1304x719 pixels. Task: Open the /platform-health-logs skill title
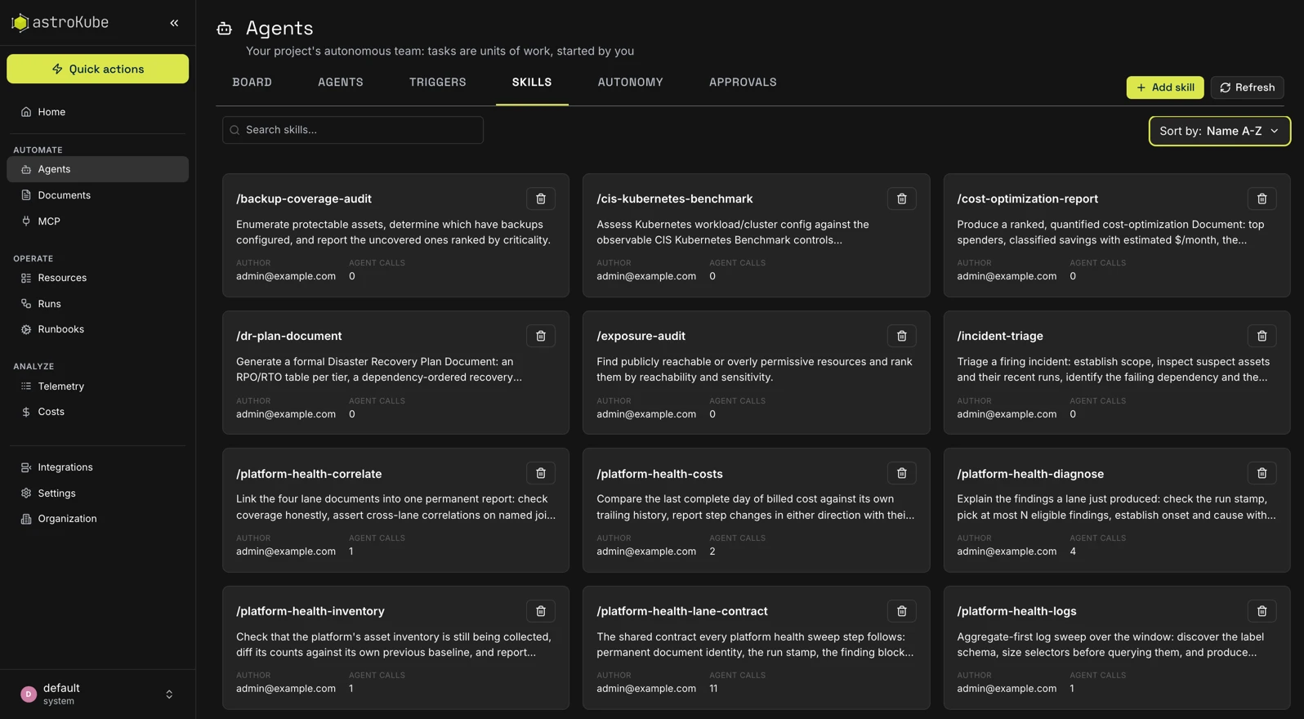[1016, 611]
